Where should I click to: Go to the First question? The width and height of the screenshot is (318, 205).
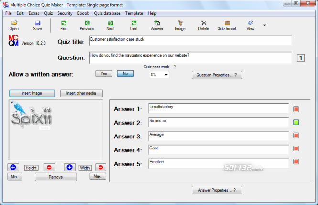[x=64, y=25]
